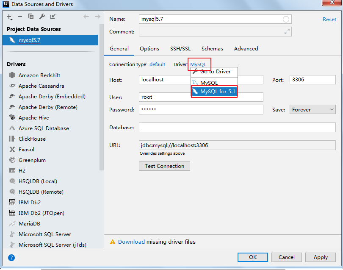Select MariaDB driver
The height and width of the screenshot is (270, 343).
coord(29,223)
